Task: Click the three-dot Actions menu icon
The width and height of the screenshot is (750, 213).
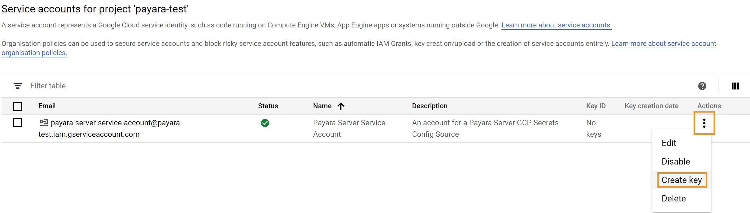Action: point(704,123)
